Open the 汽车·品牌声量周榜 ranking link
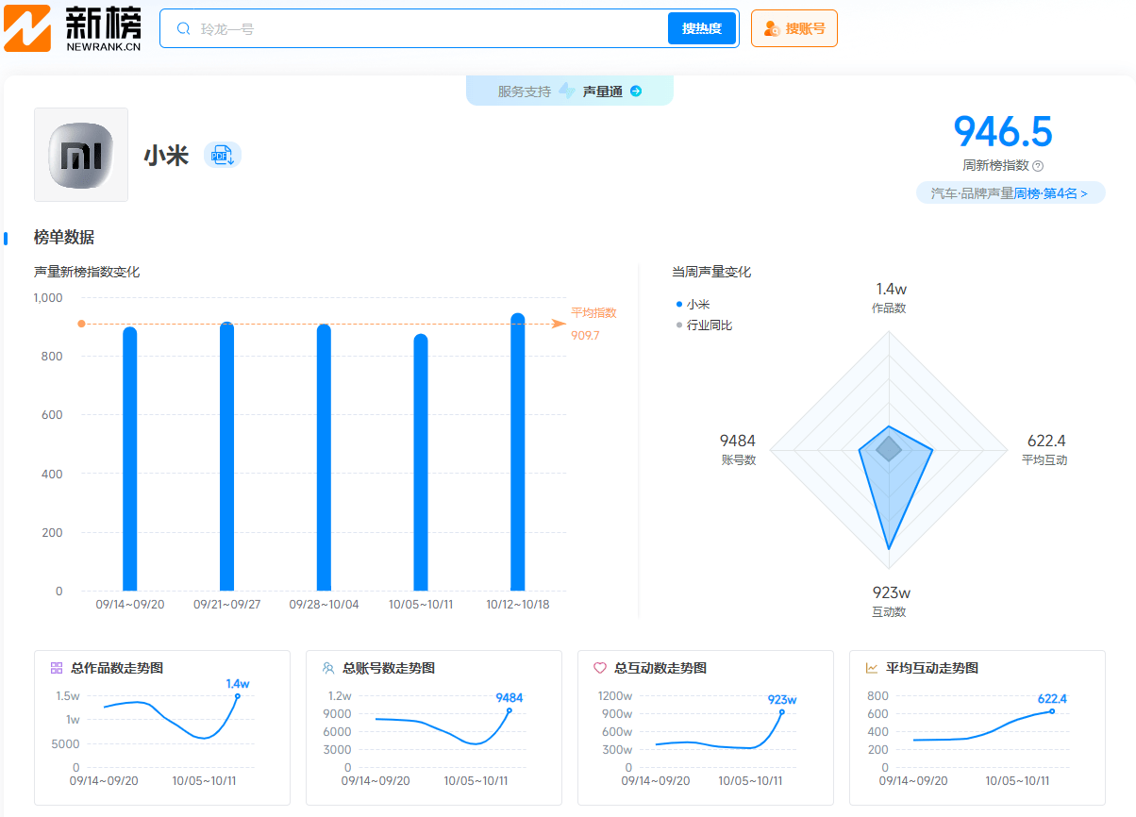This screenshot has width=1136, height=817. (x=1010, y=193)
